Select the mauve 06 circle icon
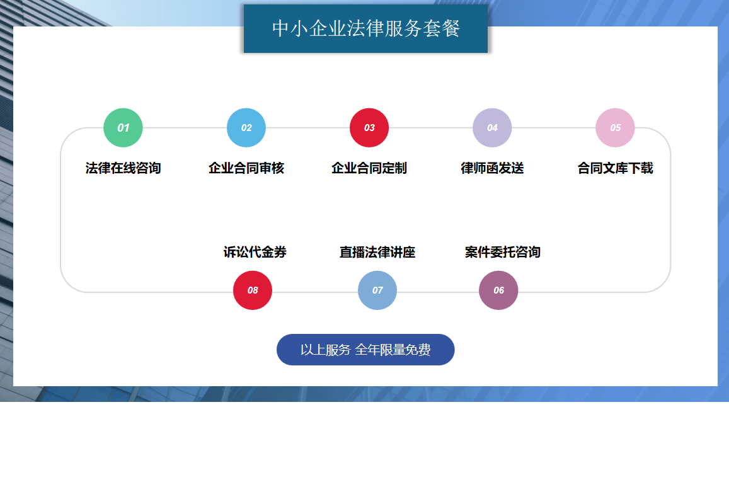This screenshot has height=504, width=729. (x=498, y=290)
